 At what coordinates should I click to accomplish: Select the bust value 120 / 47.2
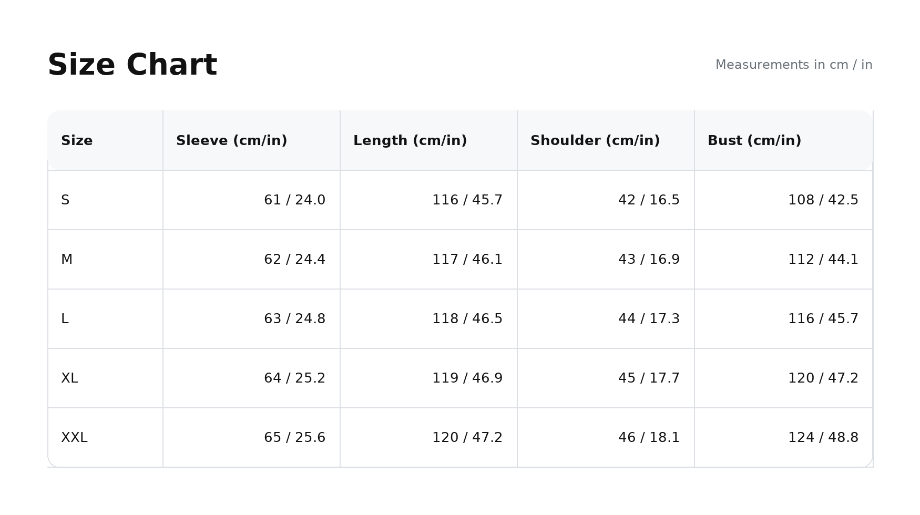[x=823, y=378]
